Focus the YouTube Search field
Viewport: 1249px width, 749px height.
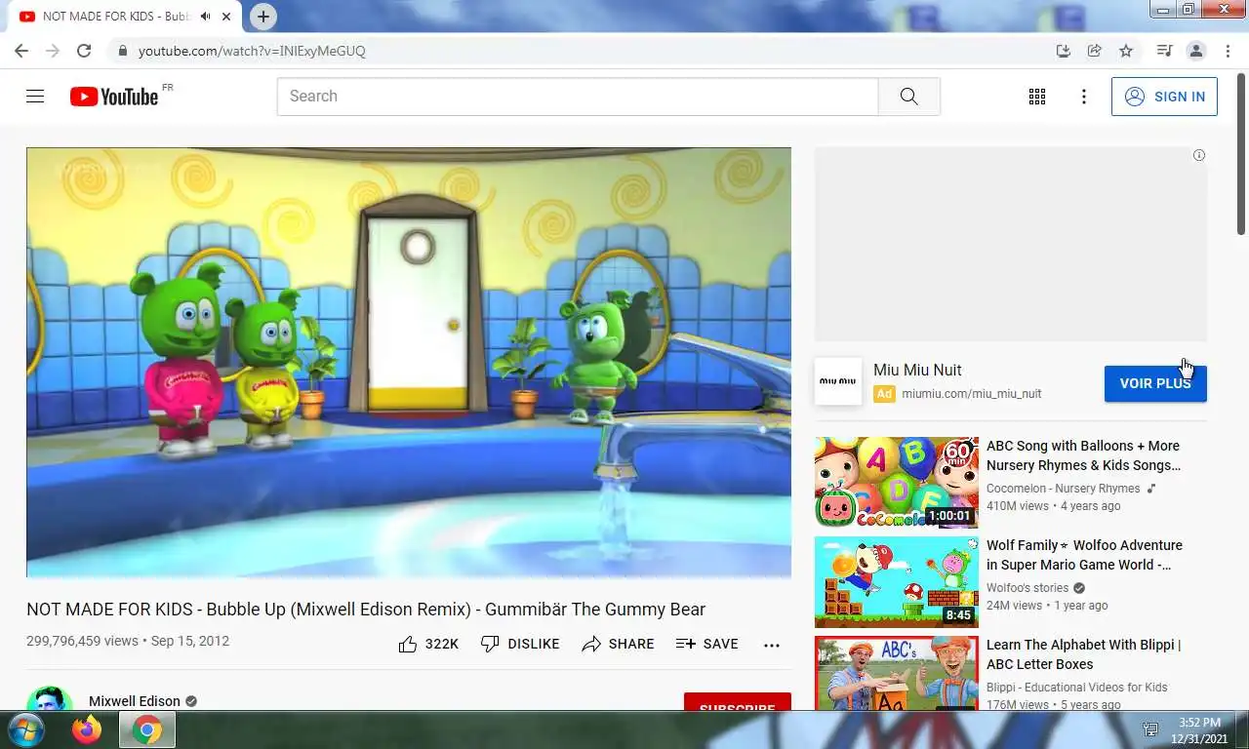pos(578,97)
